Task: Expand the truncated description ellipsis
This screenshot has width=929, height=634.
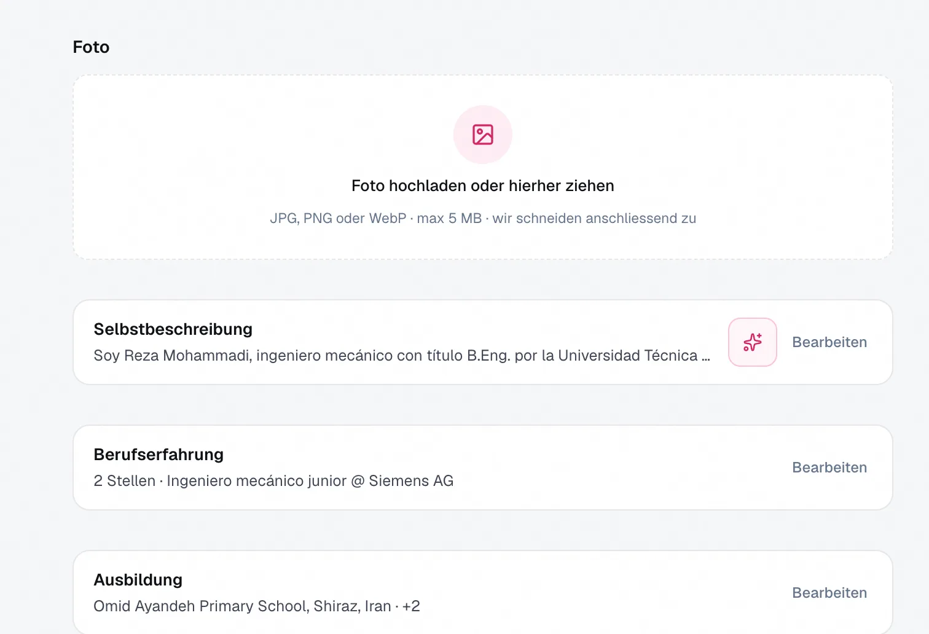Action: click(x=706, y=357)
